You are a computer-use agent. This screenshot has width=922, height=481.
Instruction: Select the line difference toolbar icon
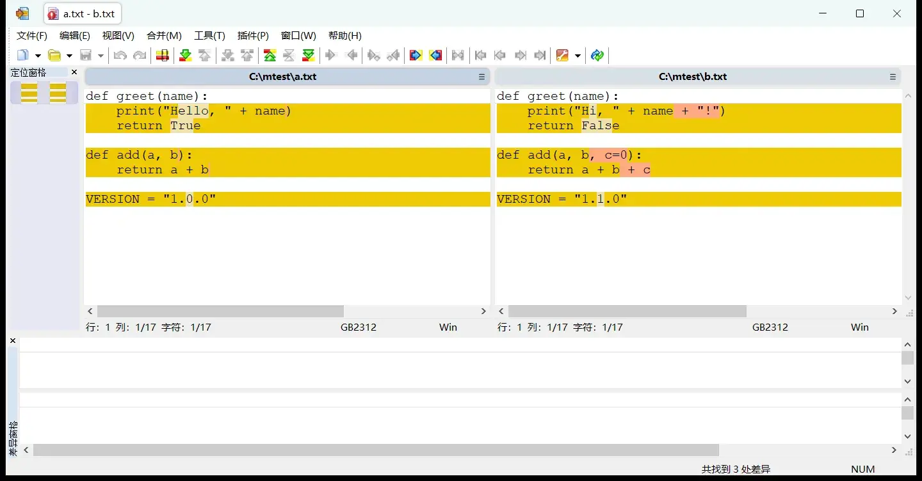click(x=163, y=56)
